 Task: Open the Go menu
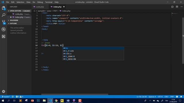click(34, 2)
